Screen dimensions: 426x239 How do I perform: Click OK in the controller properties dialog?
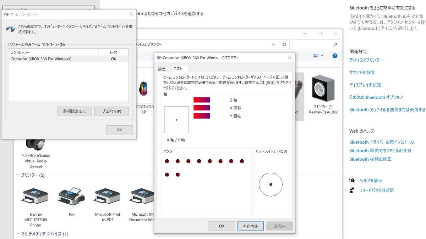pyautogui.click(x=222, y=226)
